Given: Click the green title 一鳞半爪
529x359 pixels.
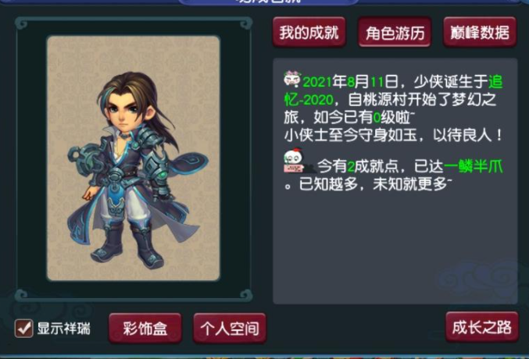Looking at the screenshot, I should [474, 166].
